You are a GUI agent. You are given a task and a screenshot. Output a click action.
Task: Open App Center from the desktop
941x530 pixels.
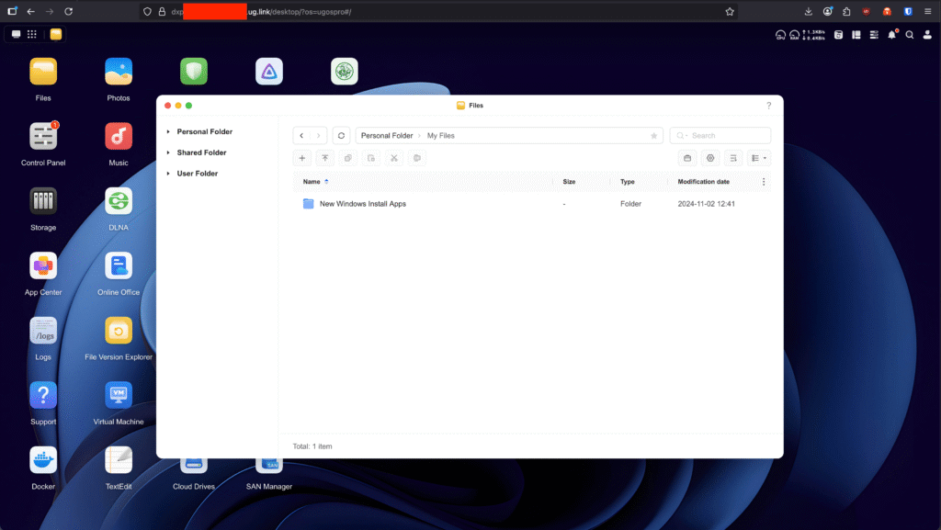coord(43,265)
